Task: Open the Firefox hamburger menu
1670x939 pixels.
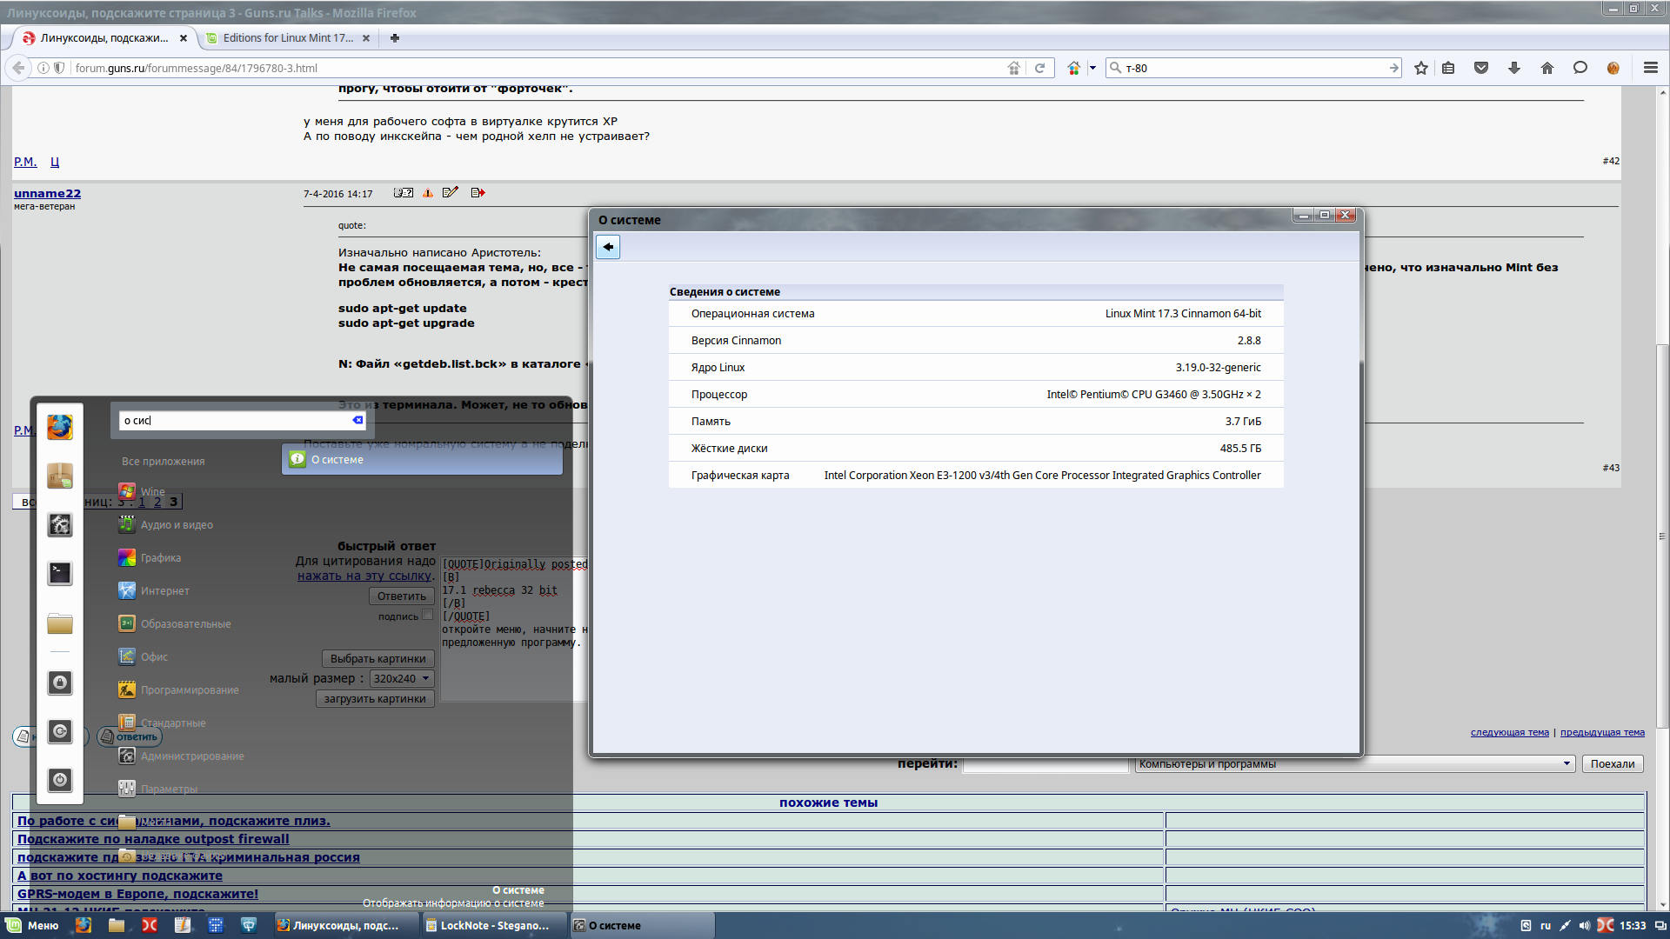Action: coord(1651,68)
